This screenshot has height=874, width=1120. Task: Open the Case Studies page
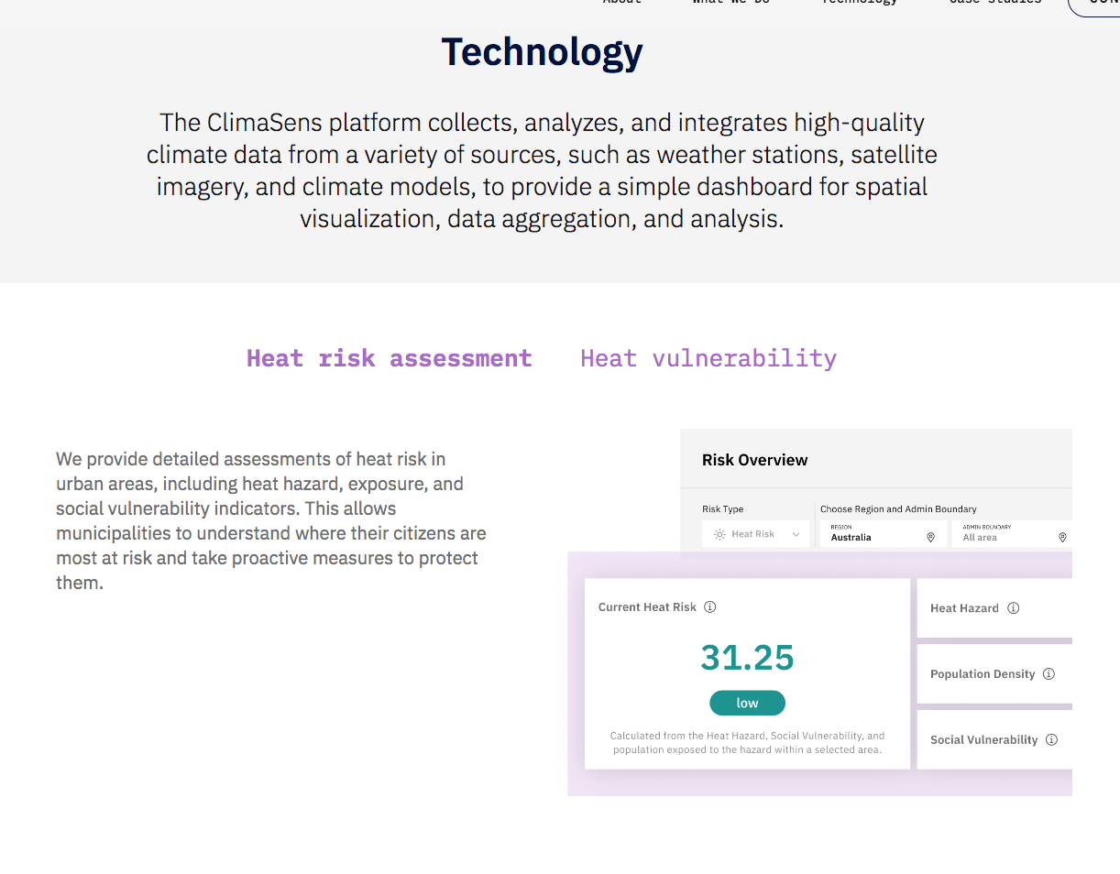(x=995, y=3)
